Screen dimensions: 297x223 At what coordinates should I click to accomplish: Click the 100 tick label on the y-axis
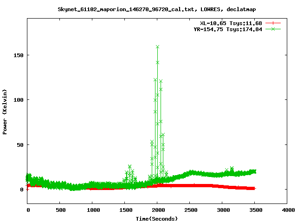pyautogui.click(x=19, y=100)
